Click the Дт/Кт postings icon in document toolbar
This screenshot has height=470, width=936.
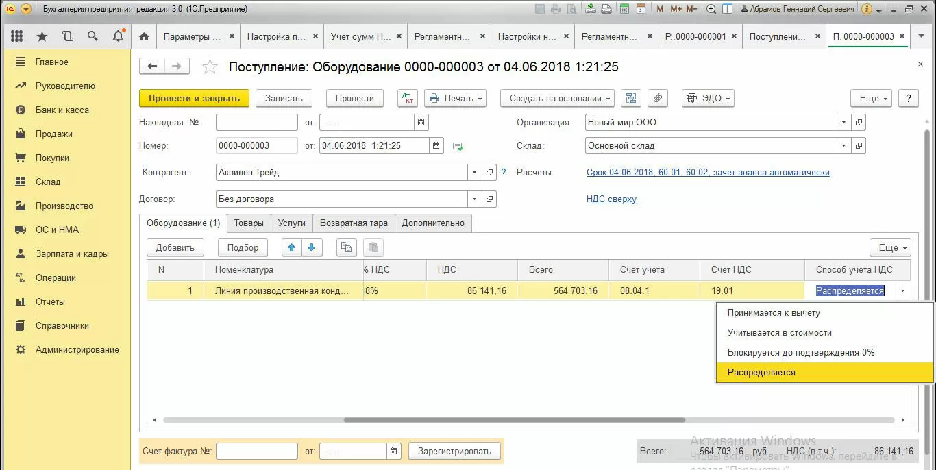click(407, 98)
